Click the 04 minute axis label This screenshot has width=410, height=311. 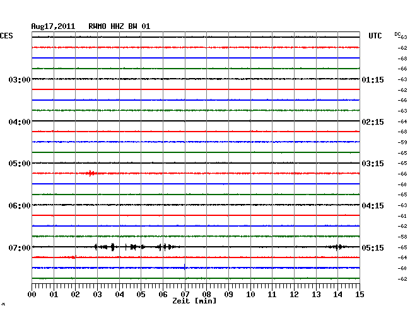(x=119, y=295)
